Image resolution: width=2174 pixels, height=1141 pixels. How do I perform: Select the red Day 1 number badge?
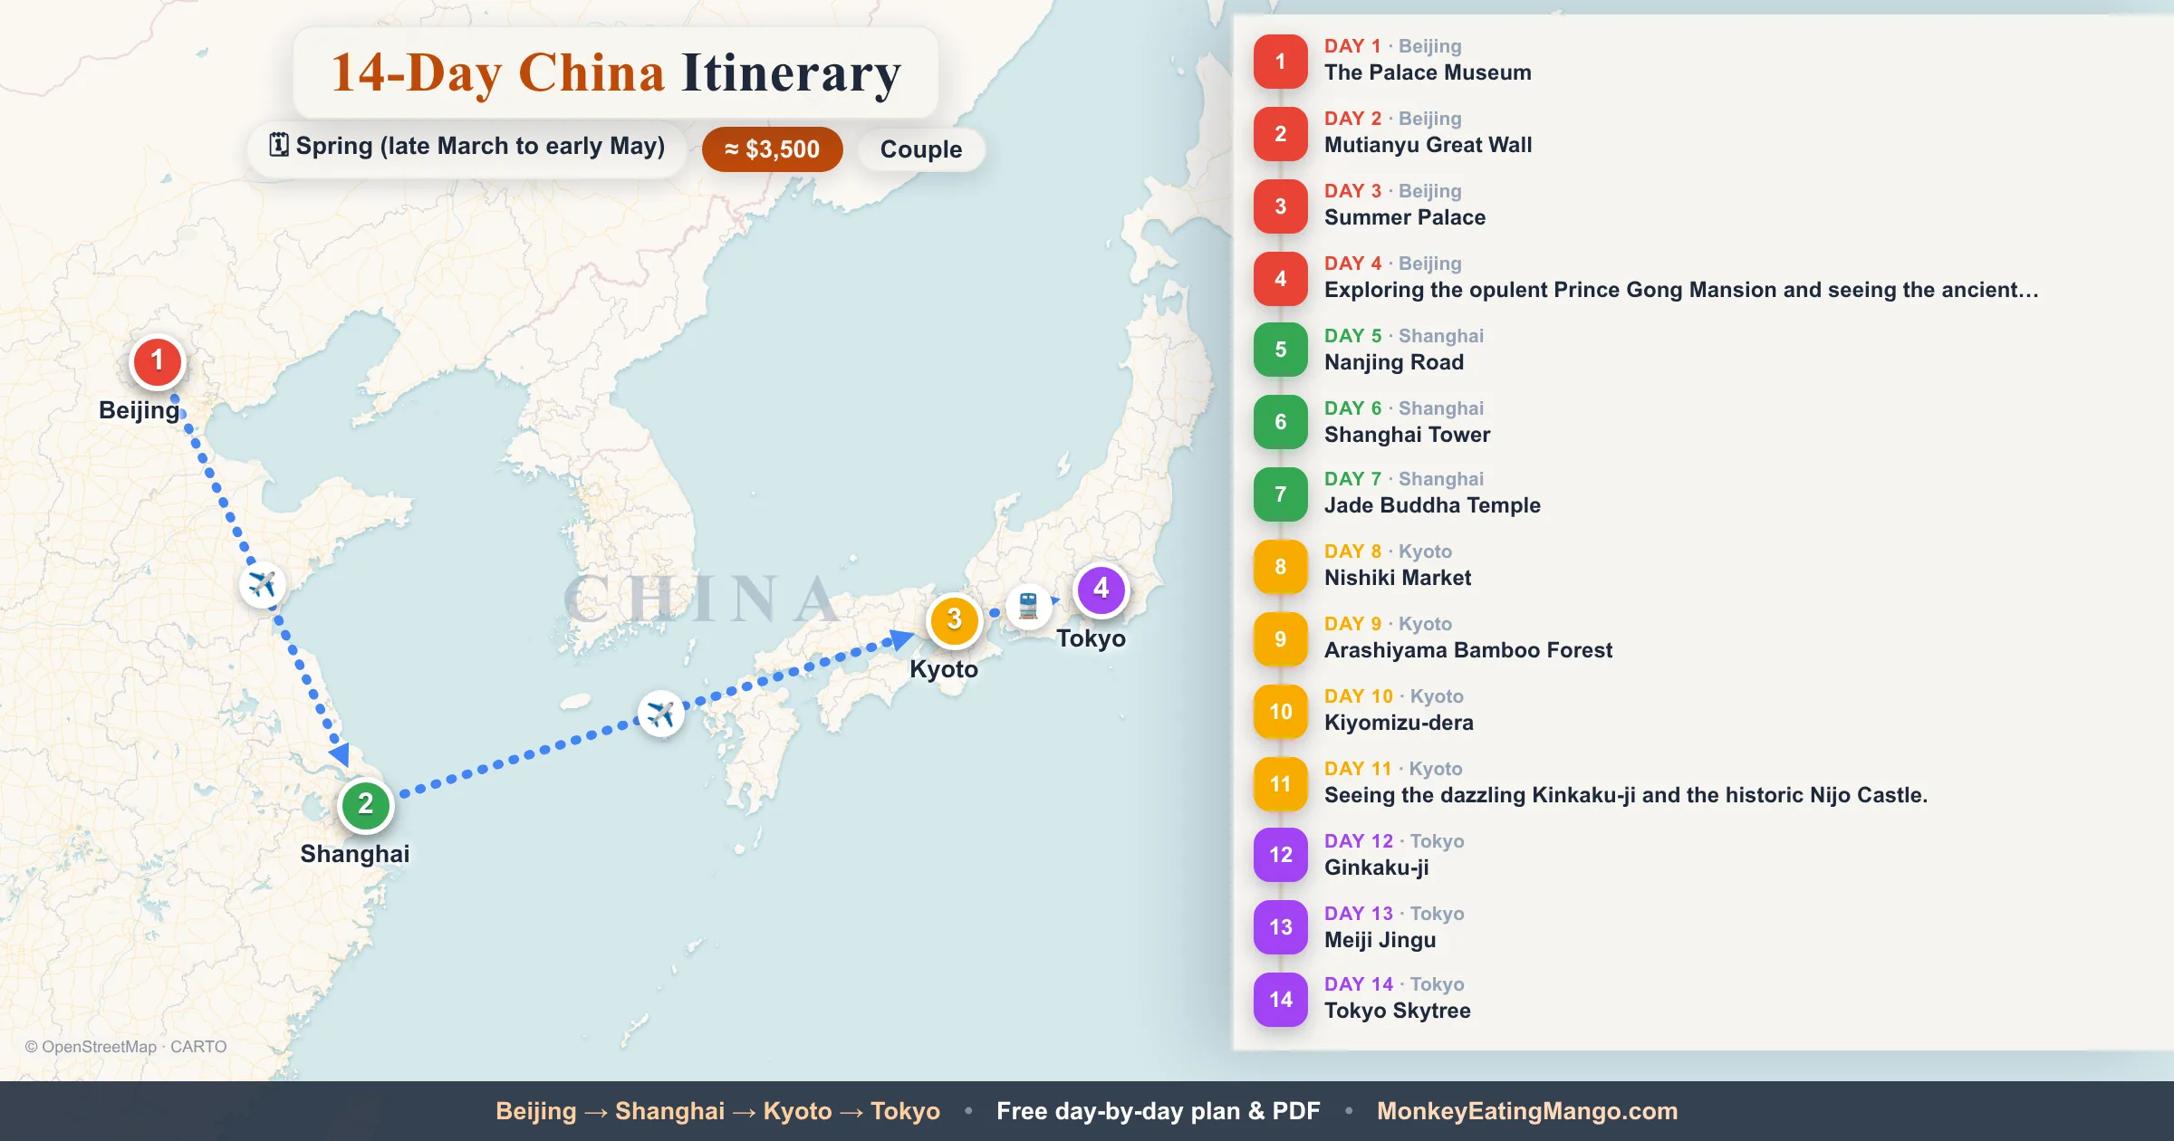click(x=1280, y=61)
